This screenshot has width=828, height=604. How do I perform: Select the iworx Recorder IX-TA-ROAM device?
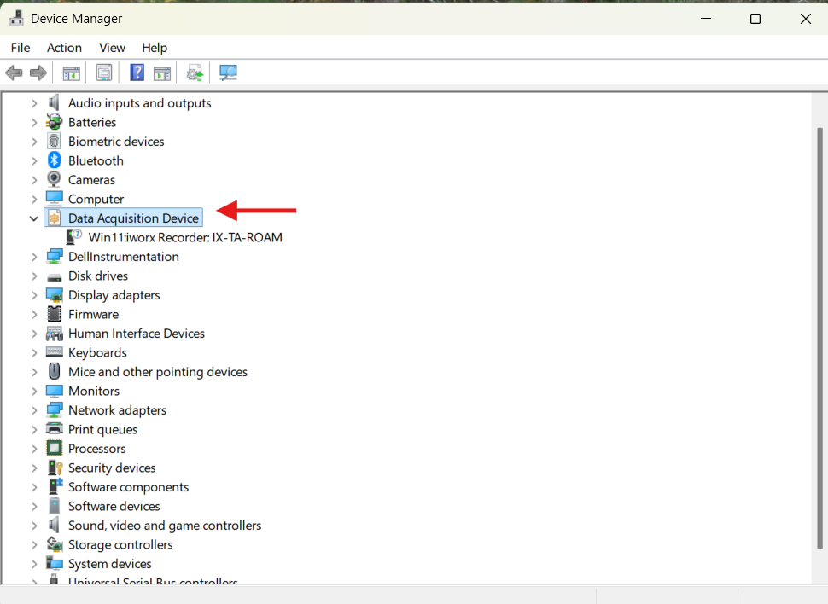point(185,238)
